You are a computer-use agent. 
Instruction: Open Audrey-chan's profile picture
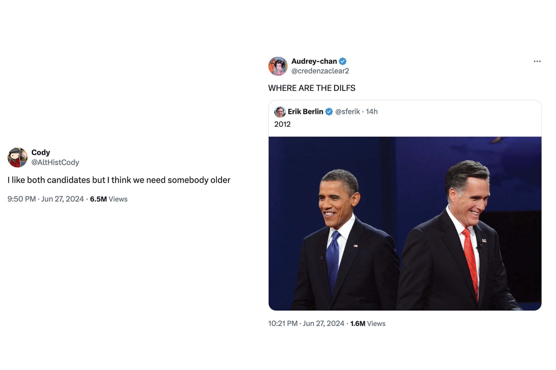click(x=278, y=66)
